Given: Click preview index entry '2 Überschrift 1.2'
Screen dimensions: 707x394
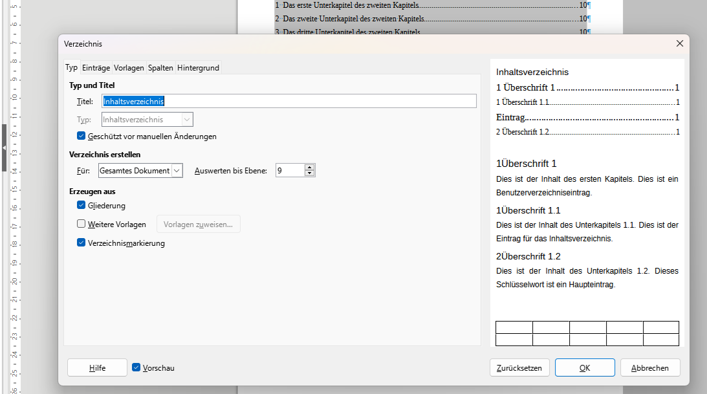Looking at the screenshot, I should pyautogui.click(x=587, y=132).
